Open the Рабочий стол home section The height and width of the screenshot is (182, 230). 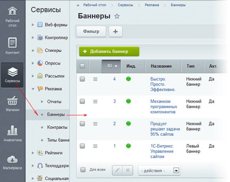pos(12,17)
